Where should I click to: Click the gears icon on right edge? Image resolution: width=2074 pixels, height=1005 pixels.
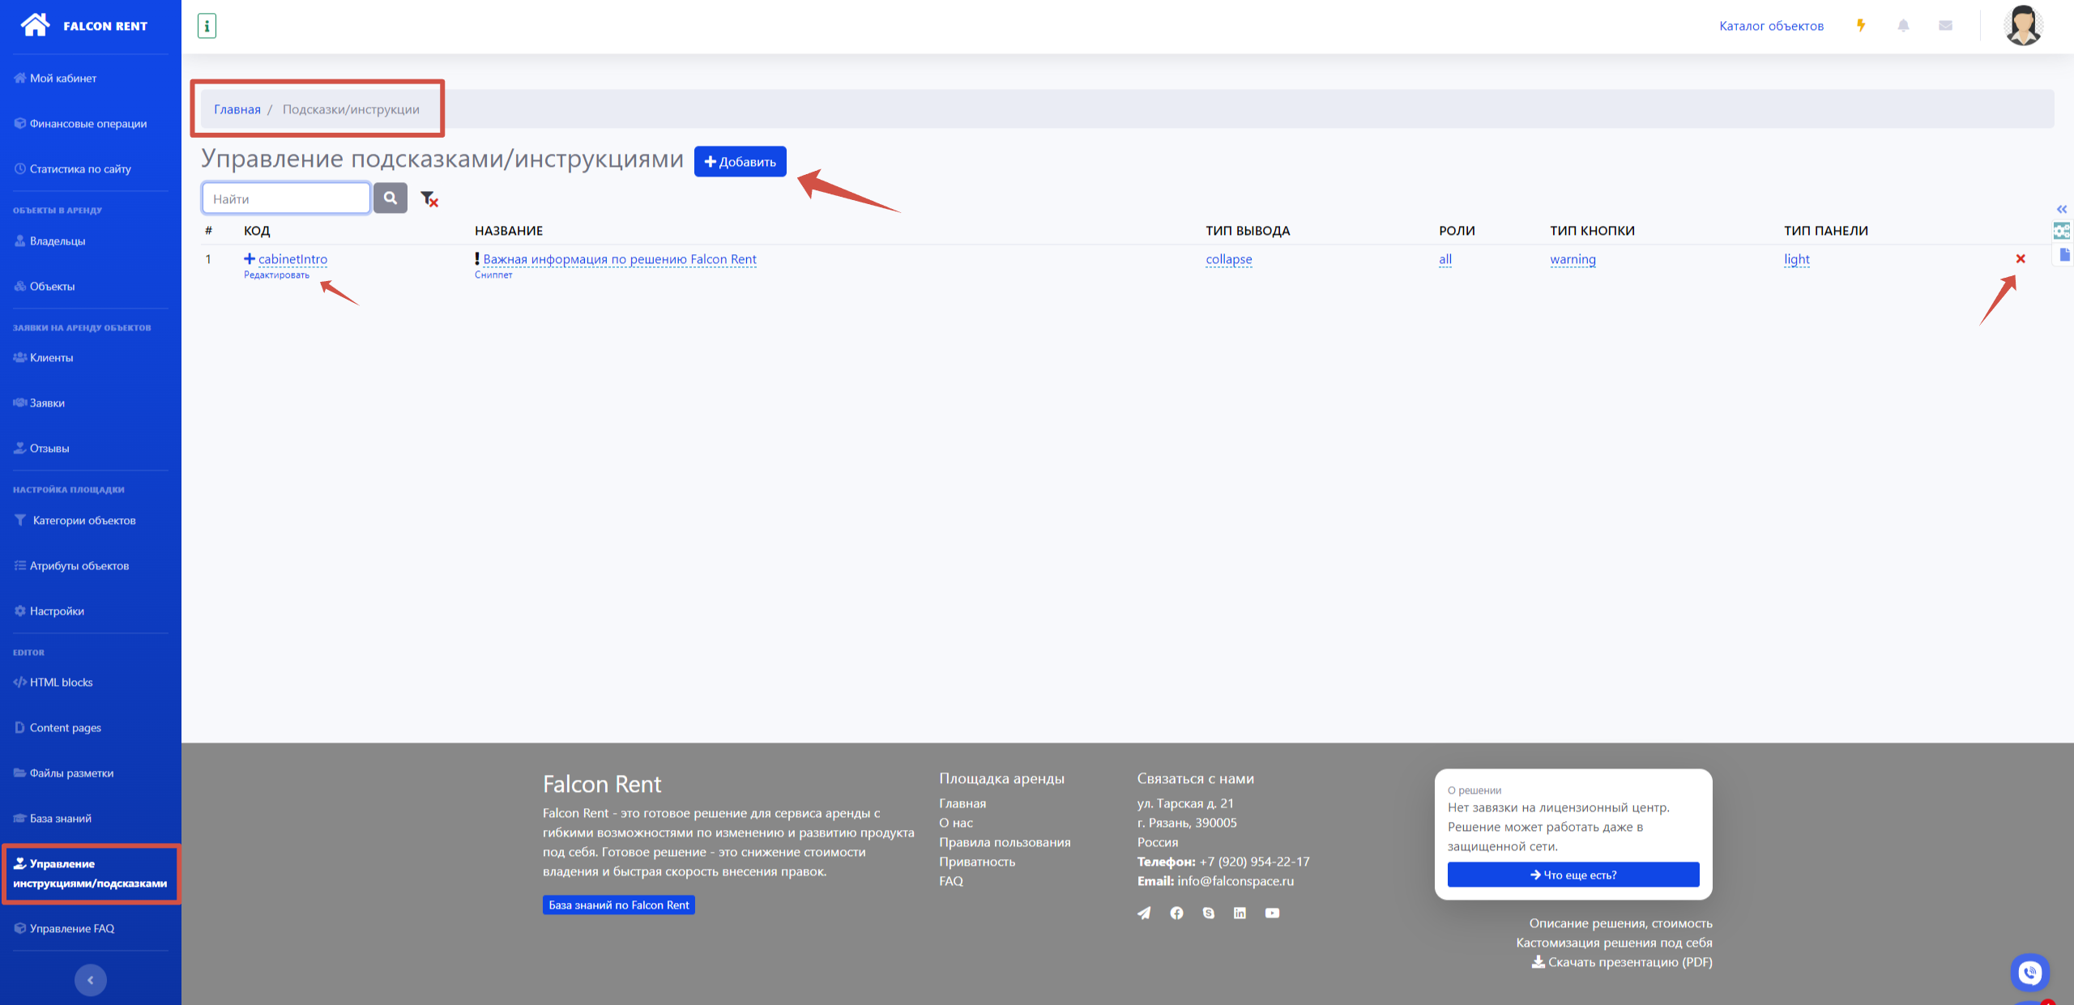point(2062,232)
